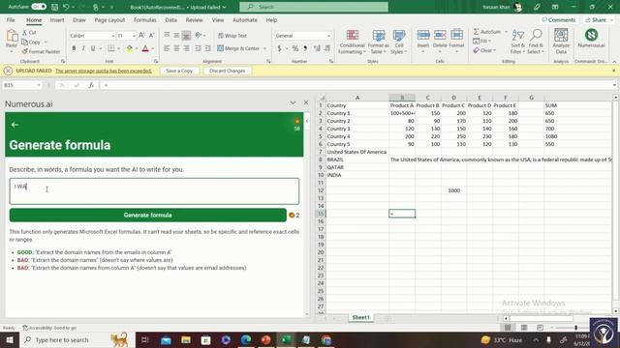Toggle Wrap Text

pyautogui.click(x=232, y=36)
